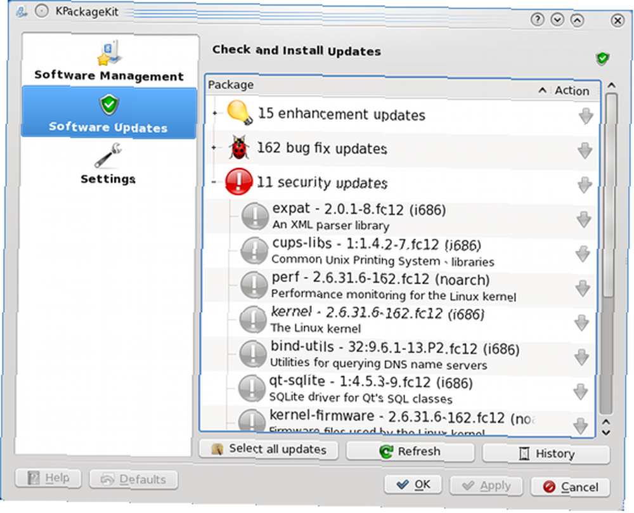The width and height of the screenshot is (634, 513).
Task: Toggle install arrow for bind-utils package
Action: [581, 358]
